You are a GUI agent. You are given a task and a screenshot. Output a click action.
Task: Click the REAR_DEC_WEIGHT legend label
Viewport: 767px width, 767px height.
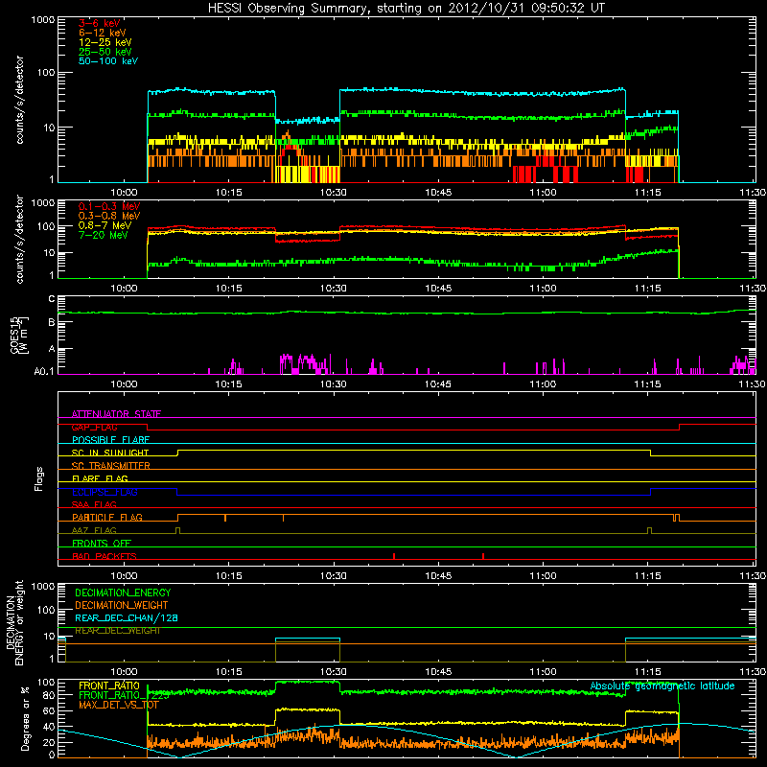[117, 631]
